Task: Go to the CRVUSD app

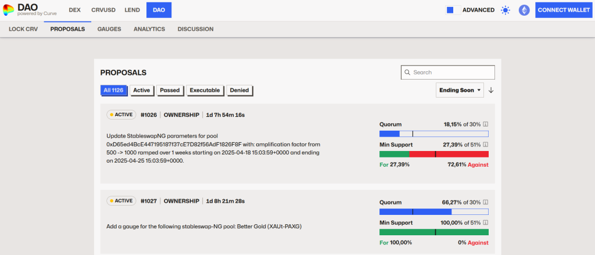Action: [x=102, y=10]
